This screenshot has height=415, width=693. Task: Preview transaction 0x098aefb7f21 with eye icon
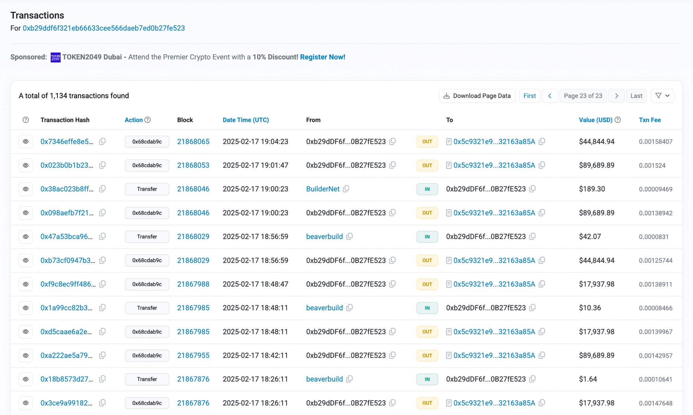(26, 213)
